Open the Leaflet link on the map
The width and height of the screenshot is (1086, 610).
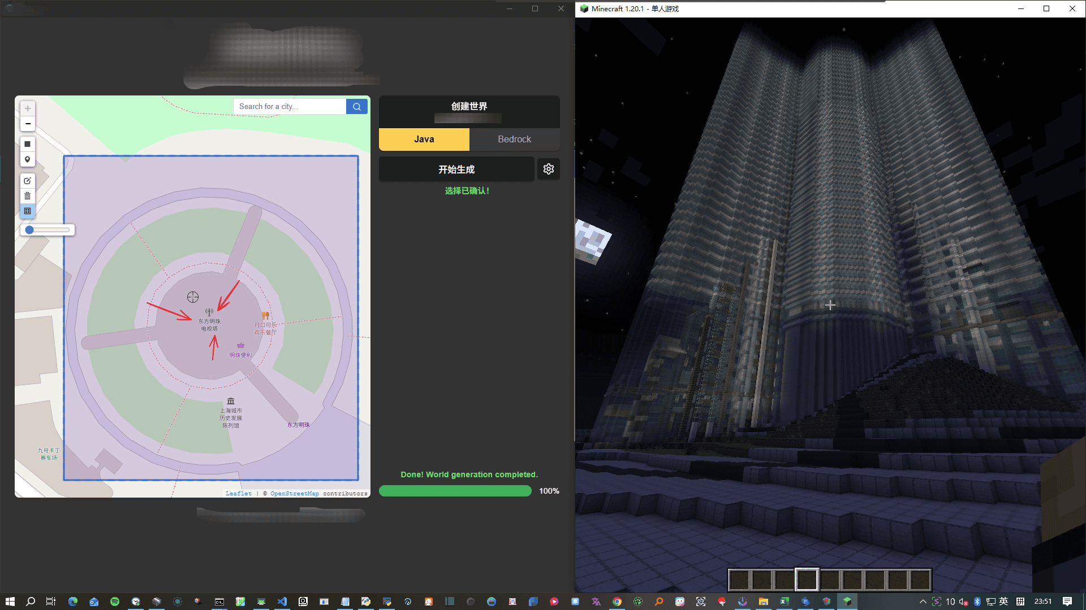(x=239, y=493)
